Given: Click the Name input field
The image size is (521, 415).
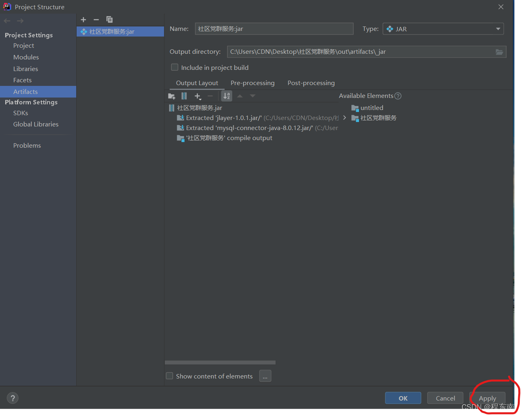Looking at the screenshot, I should point(274,29).
